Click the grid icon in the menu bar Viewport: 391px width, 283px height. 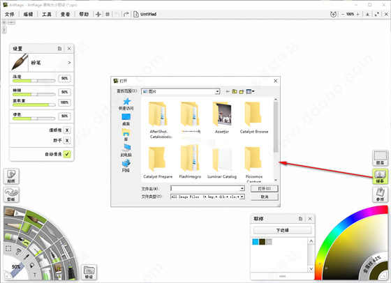pos(108,14)
